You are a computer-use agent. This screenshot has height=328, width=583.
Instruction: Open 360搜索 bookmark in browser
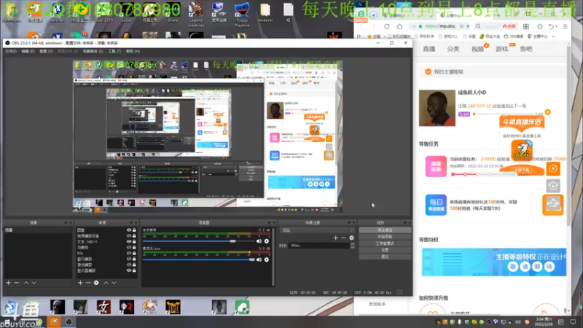click(x=514, y=36)
